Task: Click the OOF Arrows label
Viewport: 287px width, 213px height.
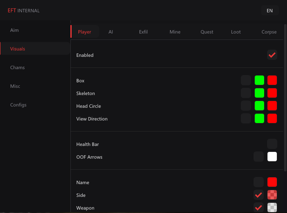Action: click(89, 157)
